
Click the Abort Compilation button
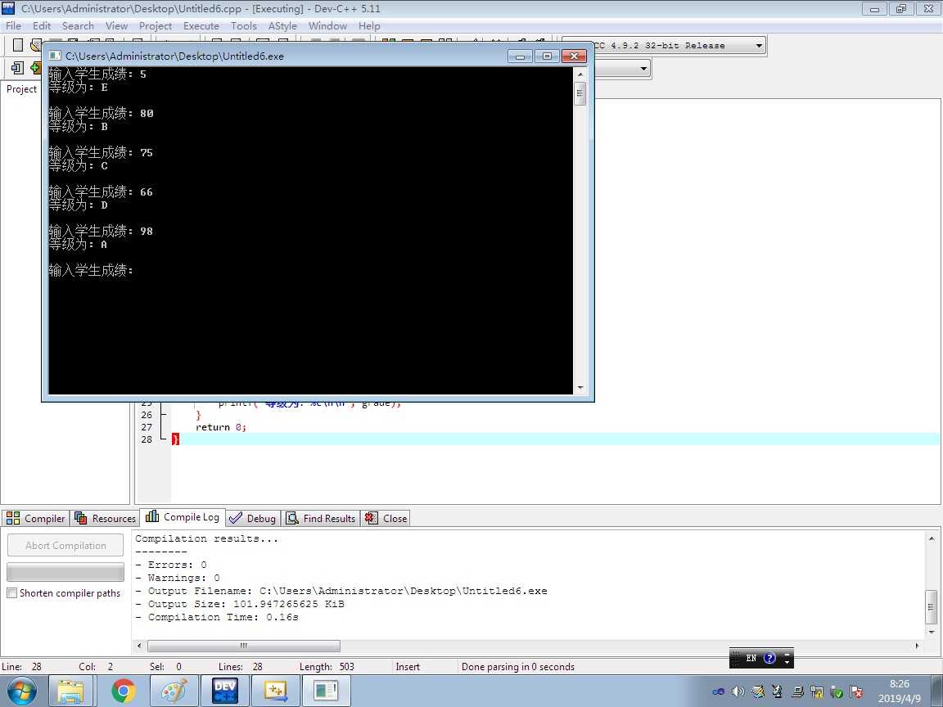click(65, 545)
